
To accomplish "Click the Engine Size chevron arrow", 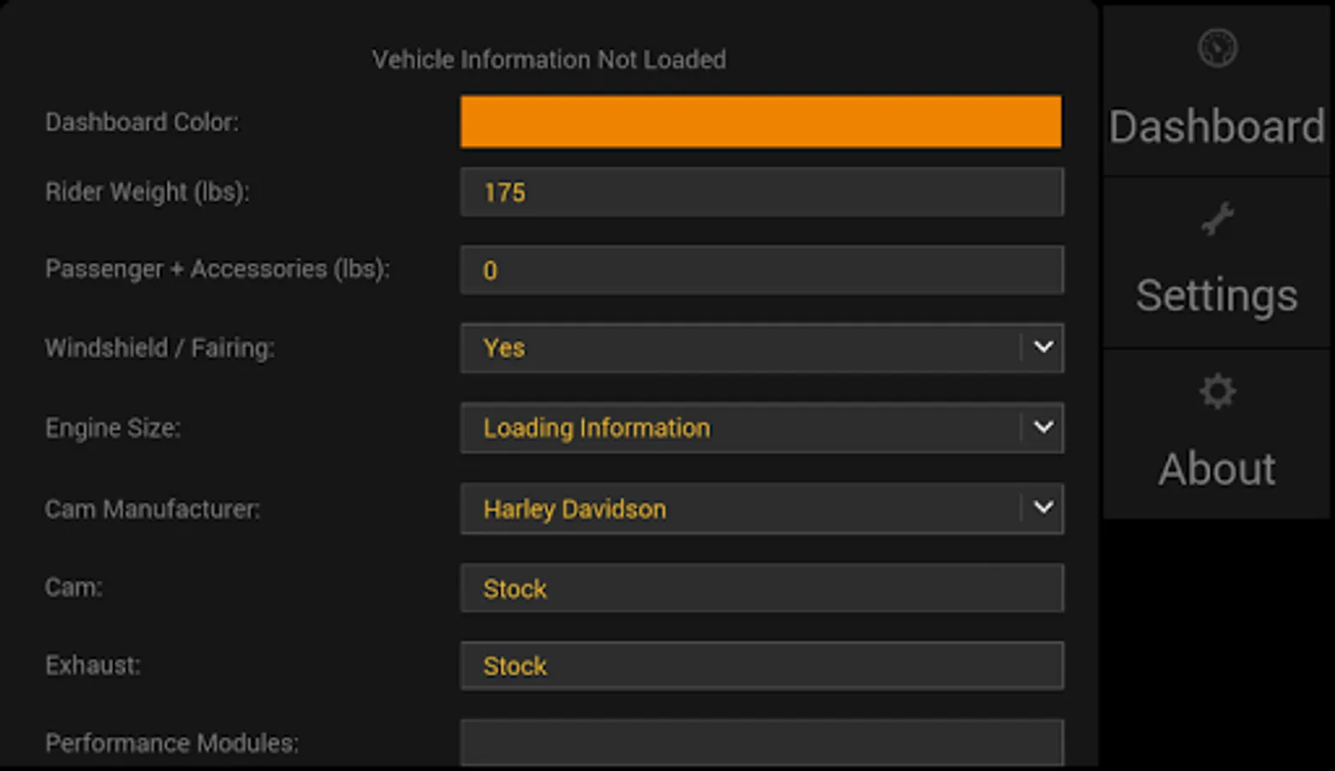I will [x=1043, y=427].
